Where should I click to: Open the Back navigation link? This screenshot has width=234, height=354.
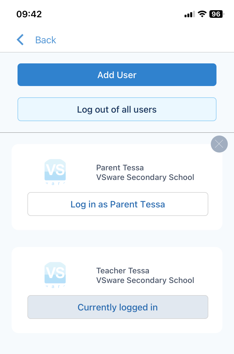[45, 40]
